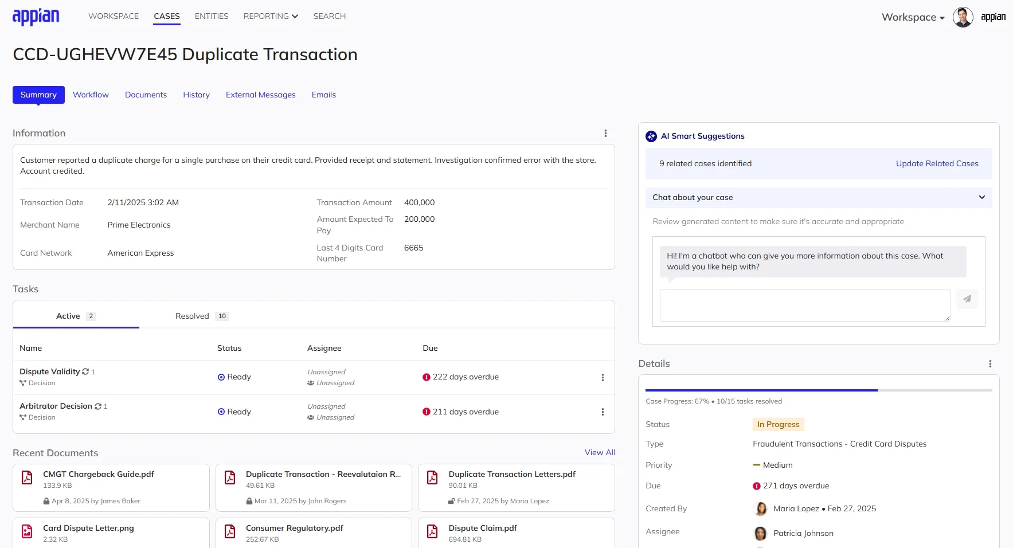Open View All recent documents

click(x=600, y=452)
